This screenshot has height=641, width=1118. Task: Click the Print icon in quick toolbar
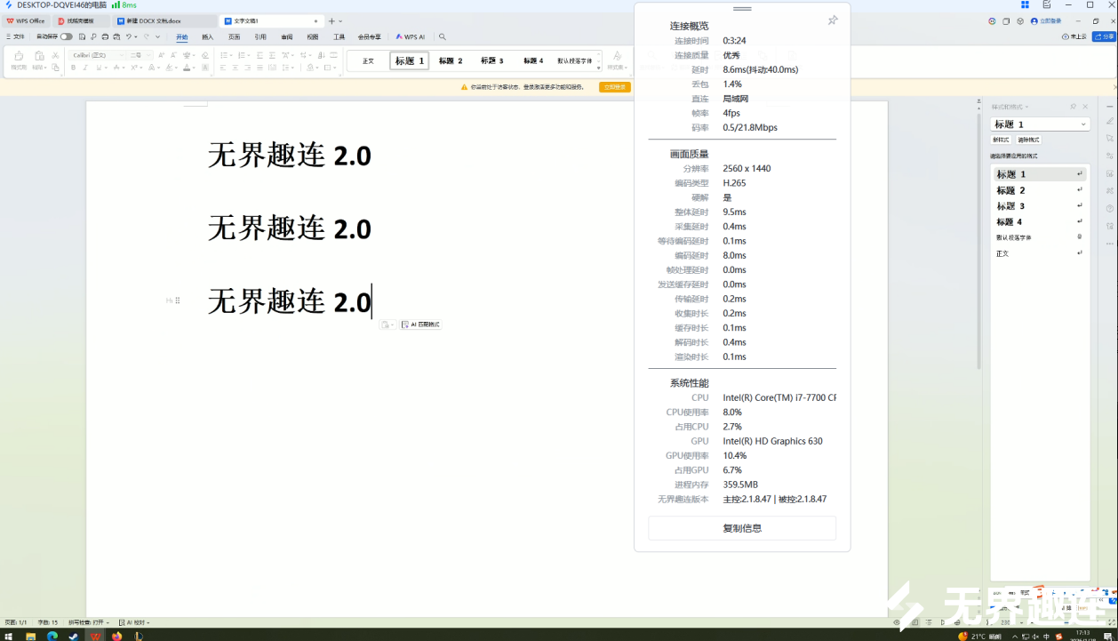coord(105,36)
